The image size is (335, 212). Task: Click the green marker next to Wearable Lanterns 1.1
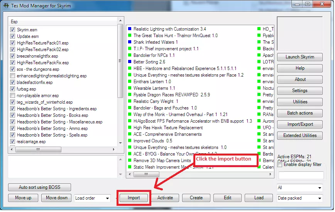point(129,88)
